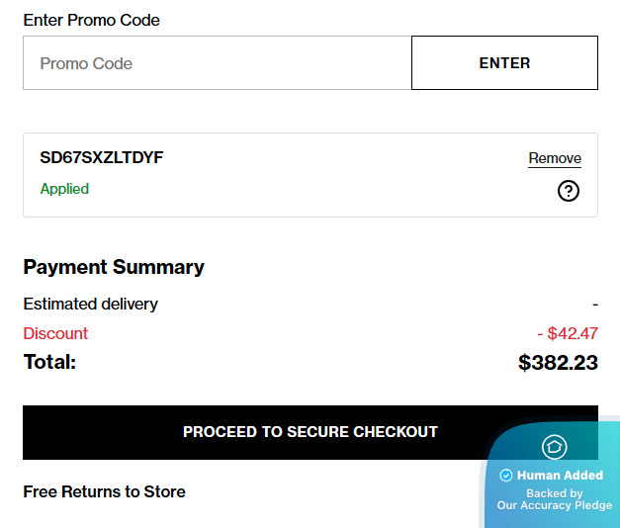Open the question mark help icon

point(569,191)
